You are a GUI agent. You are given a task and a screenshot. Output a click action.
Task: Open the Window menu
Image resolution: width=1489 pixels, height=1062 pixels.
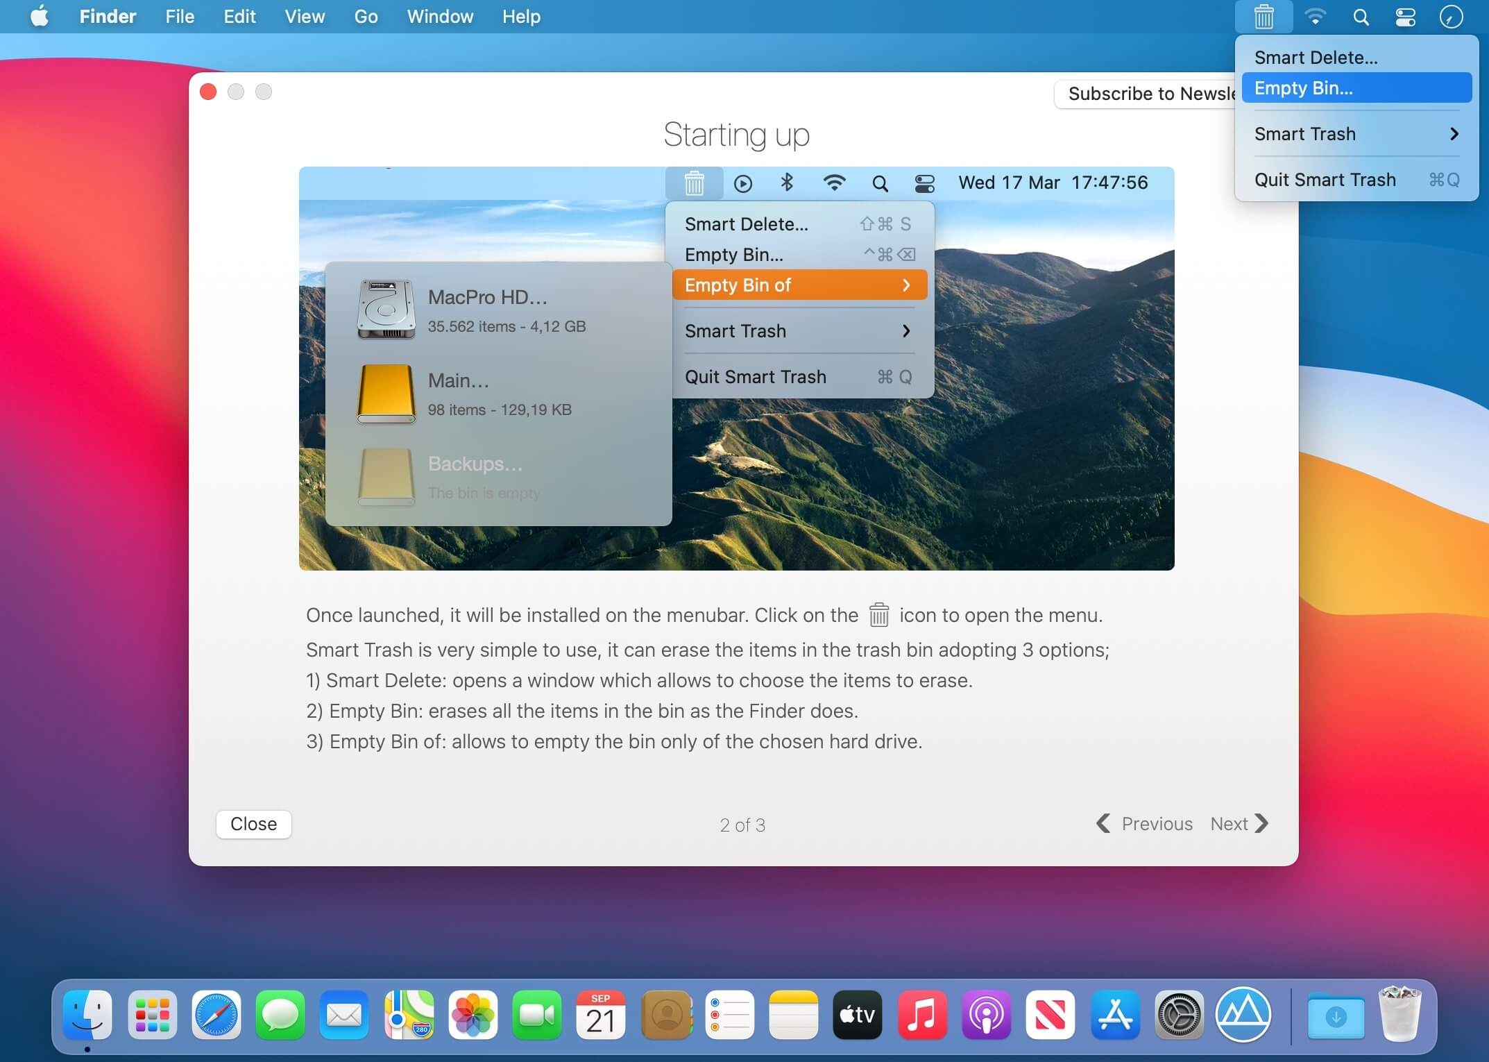click(x=440, y=17)
